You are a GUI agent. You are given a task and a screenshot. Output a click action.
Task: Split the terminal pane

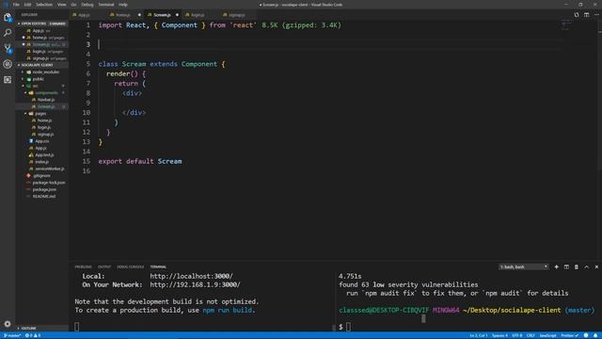pyautogui.click(x=566, y=266)
